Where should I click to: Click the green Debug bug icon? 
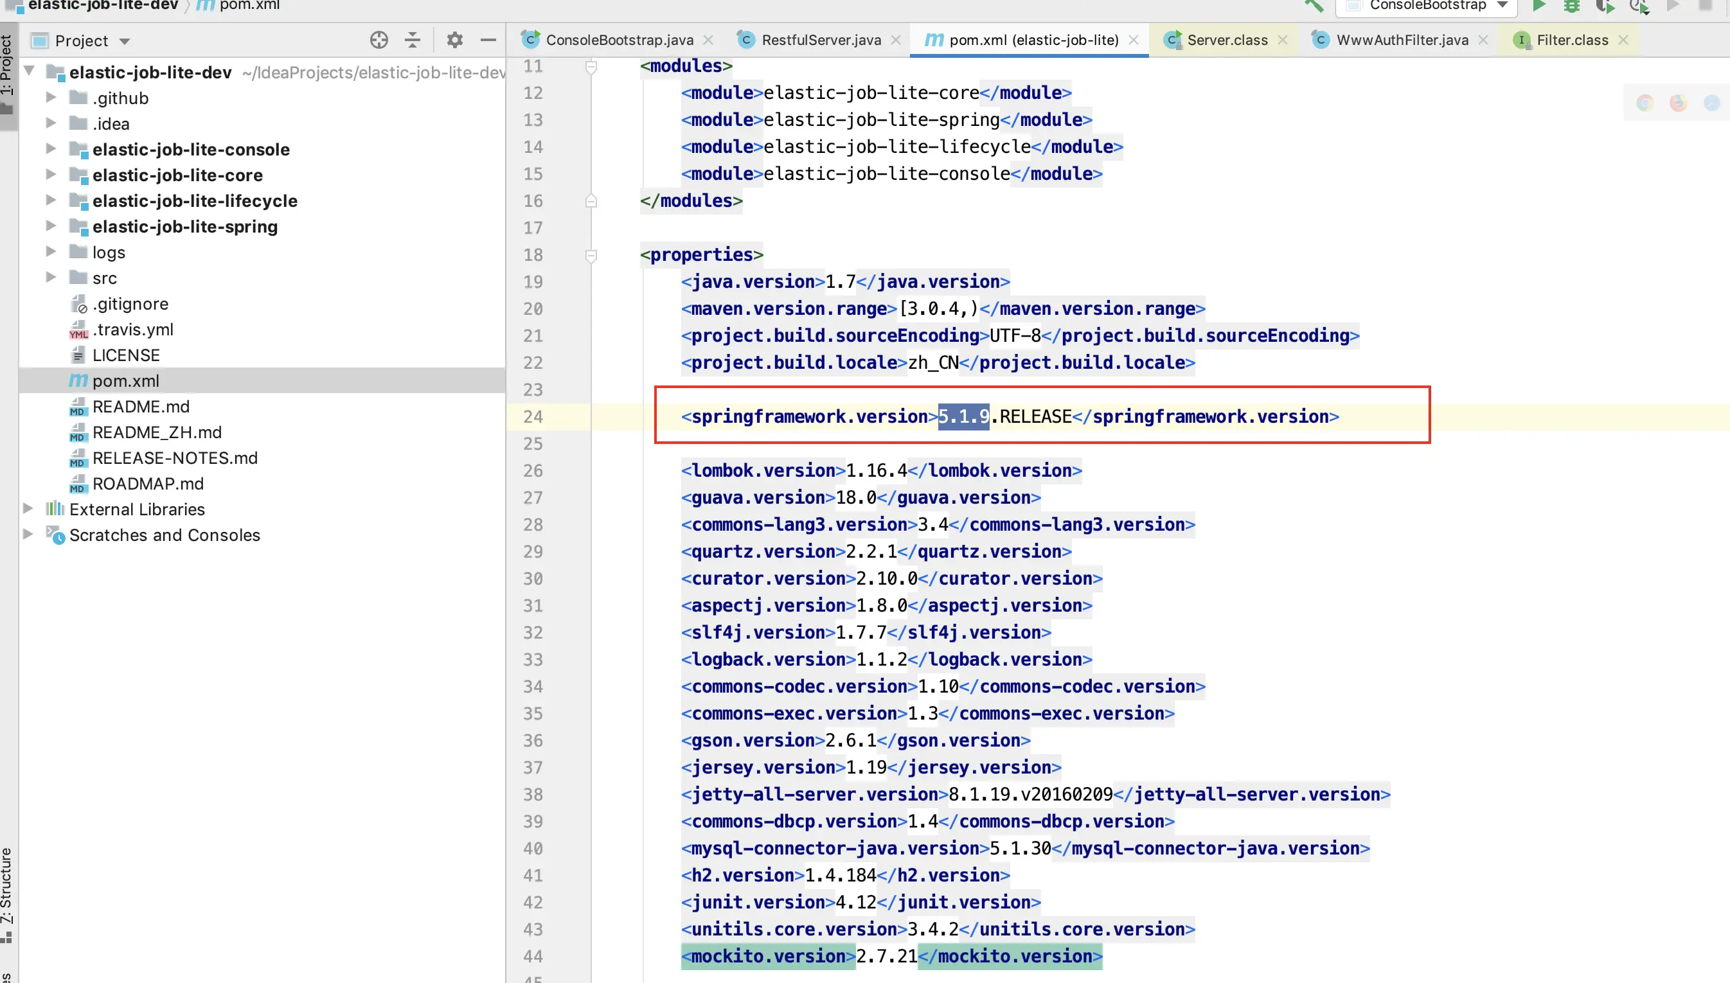tap(1572, 6)
